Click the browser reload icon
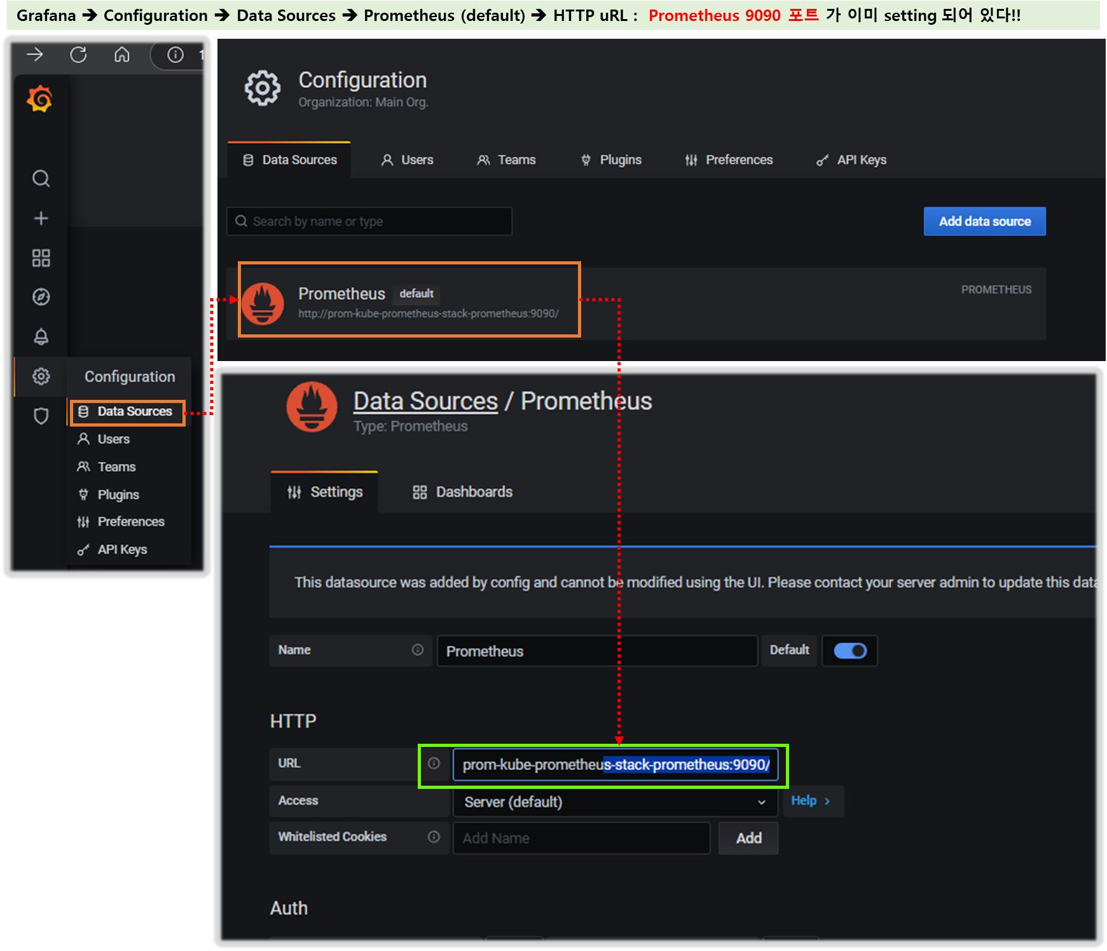Image resolution: width=1107 pixels, height=951 pixels. tap(78, 55)
